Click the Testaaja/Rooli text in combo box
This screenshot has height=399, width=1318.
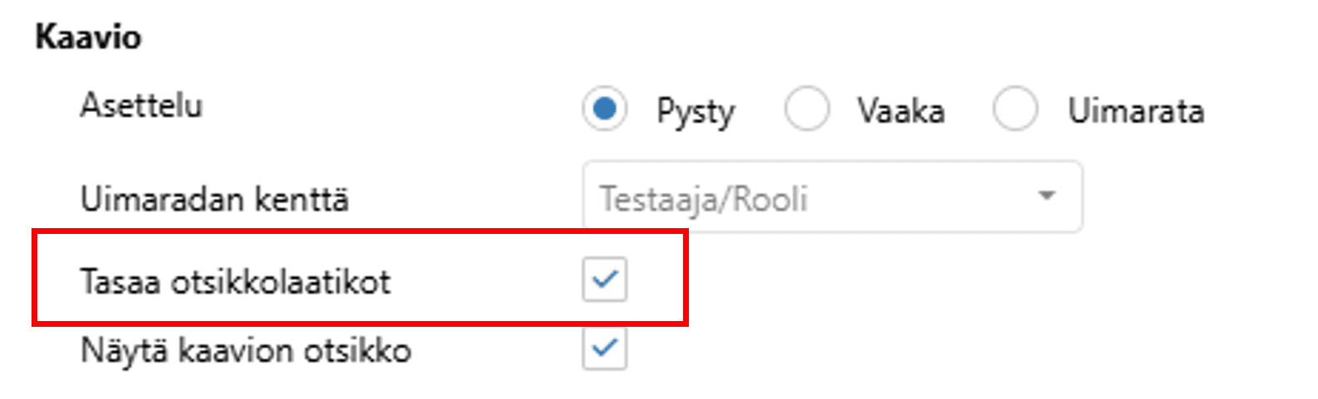coord(704,199)
